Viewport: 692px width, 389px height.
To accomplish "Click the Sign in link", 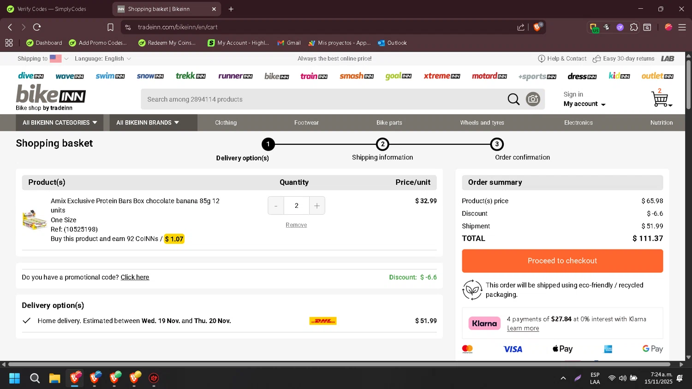I will coord(573,94).
